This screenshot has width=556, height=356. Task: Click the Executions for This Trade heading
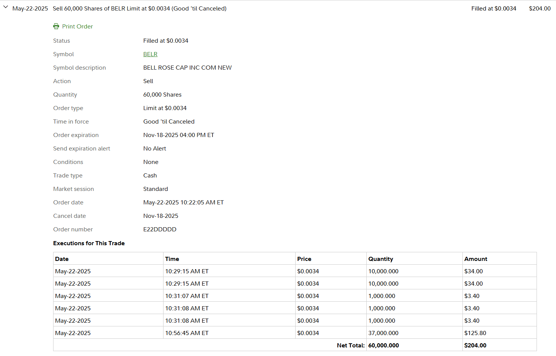[x=89, y=243]
